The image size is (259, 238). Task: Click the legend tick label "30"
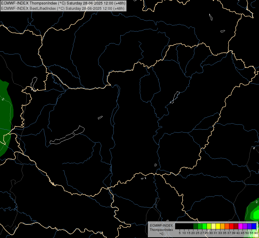pyautogui.click(x=211, y=233)
